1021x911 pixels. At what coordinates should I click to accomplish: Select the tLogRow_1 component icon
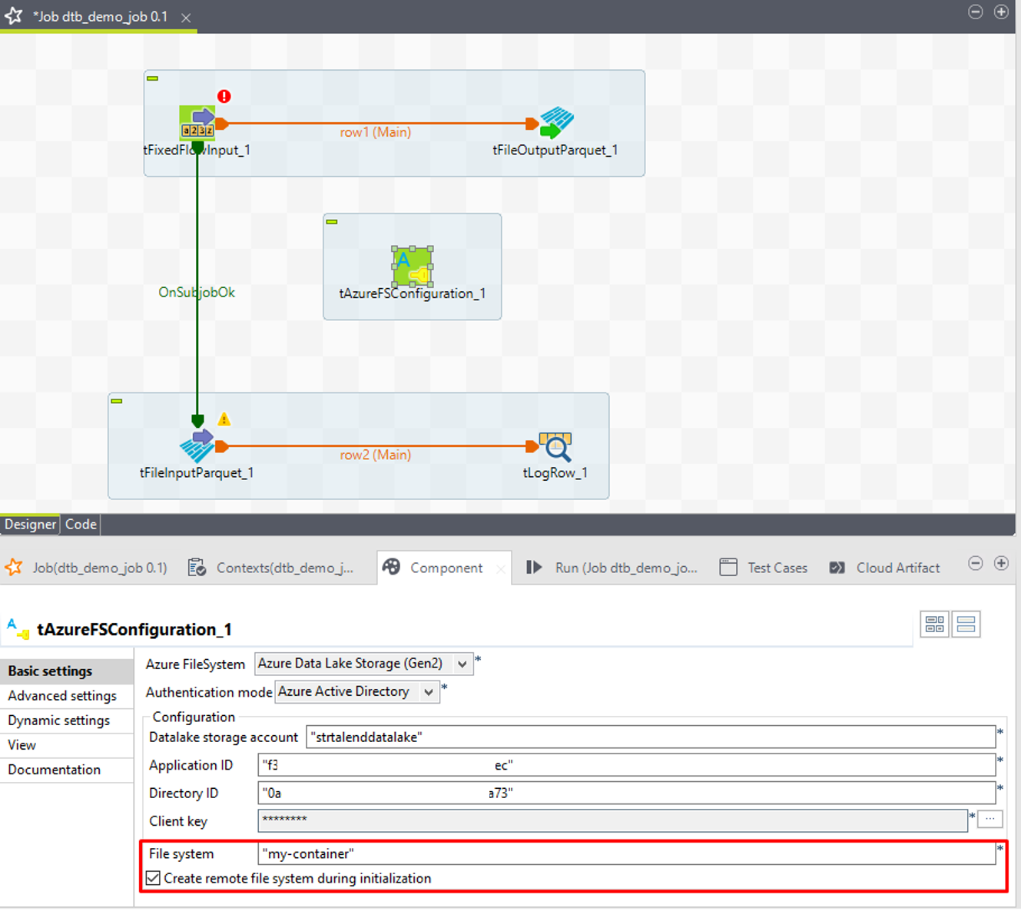point(555,446)
